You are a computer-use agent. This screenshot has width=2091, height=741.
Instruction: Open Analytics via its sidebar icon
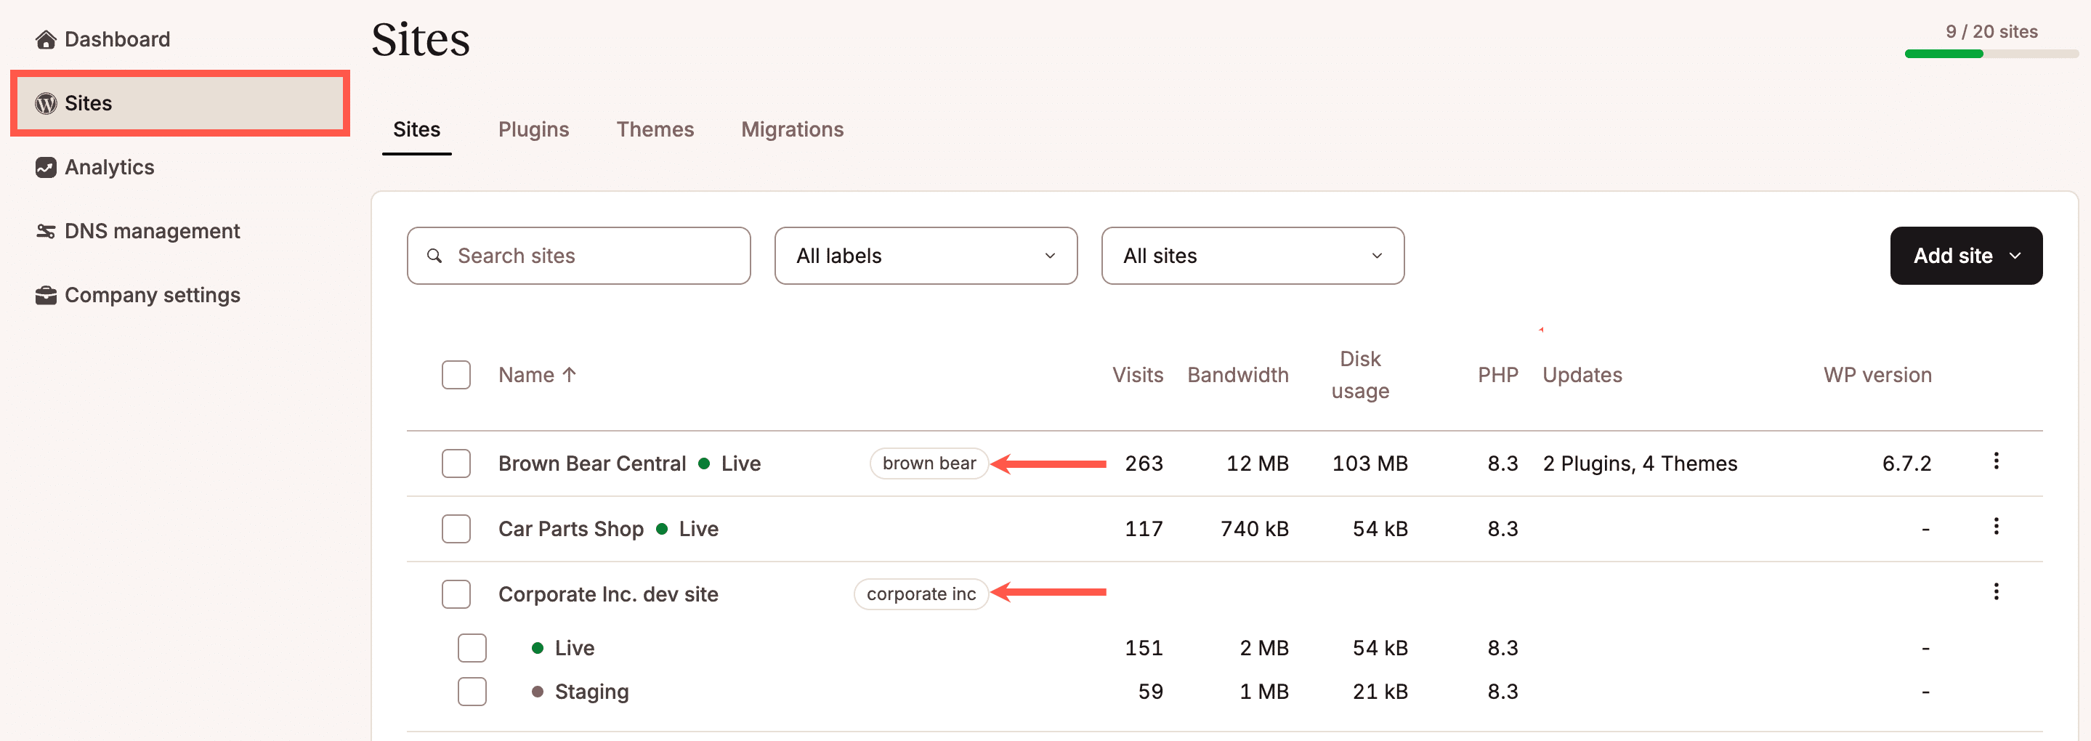coord(46,167)
